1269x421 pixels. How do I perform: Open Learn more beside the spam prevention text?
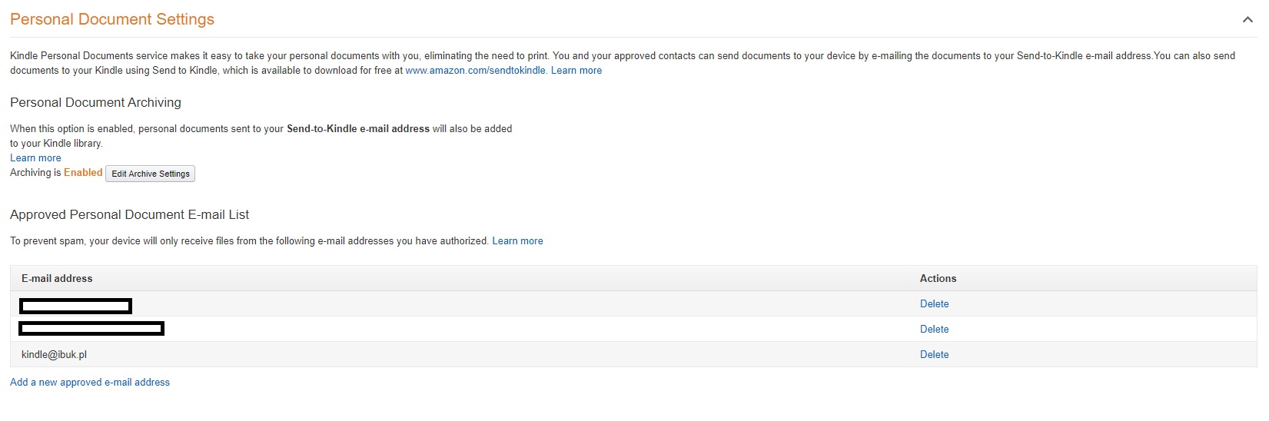[517, 241]
